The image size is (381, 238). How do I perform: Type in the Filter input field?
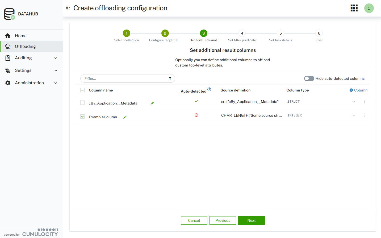(x=124, y=78)
